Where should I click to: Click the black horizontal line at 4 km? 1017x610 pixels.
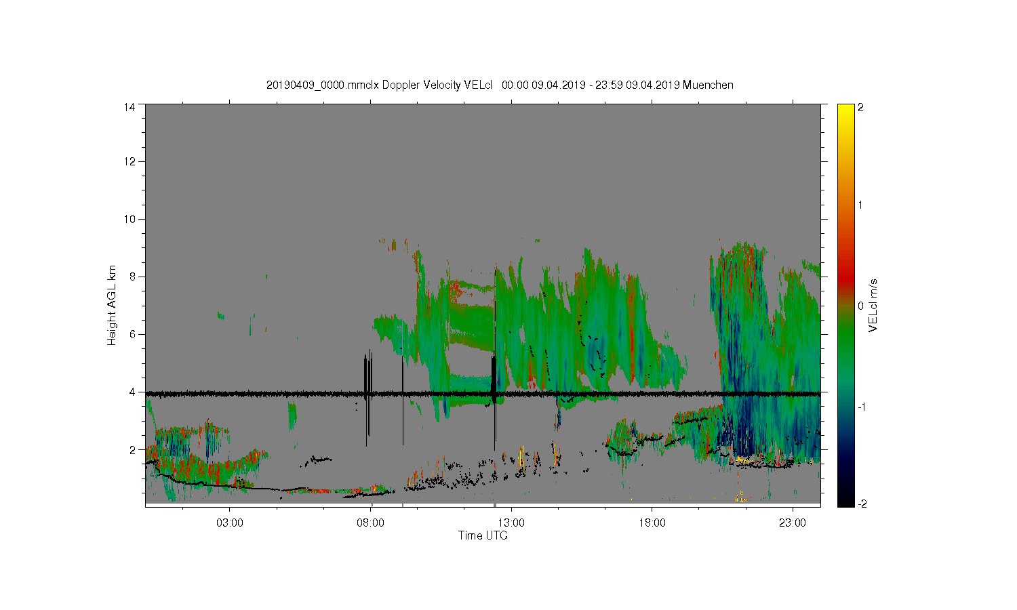click(483, 393)
